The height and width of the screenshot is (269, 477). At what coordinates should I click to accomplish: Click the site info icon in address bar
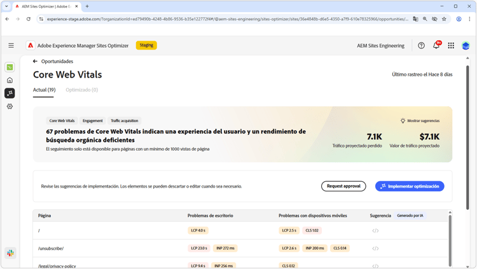pos(41,19)
